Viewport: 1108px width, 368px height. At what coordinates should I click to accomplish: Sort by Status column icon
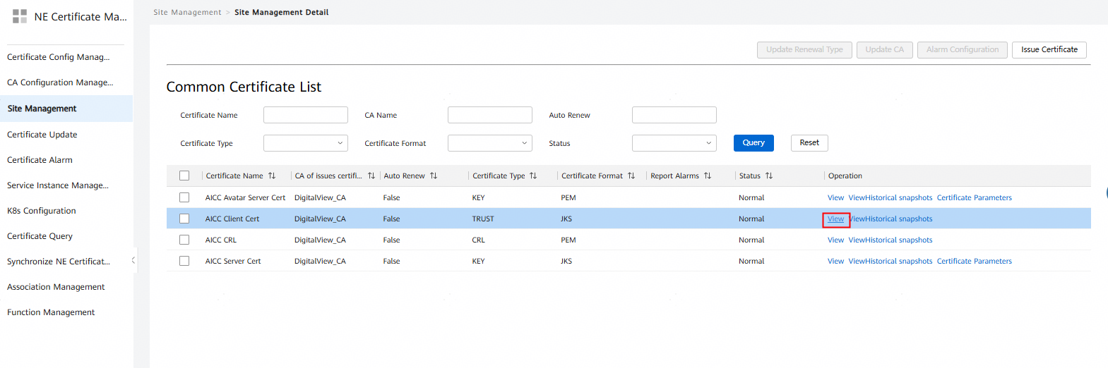769,176
